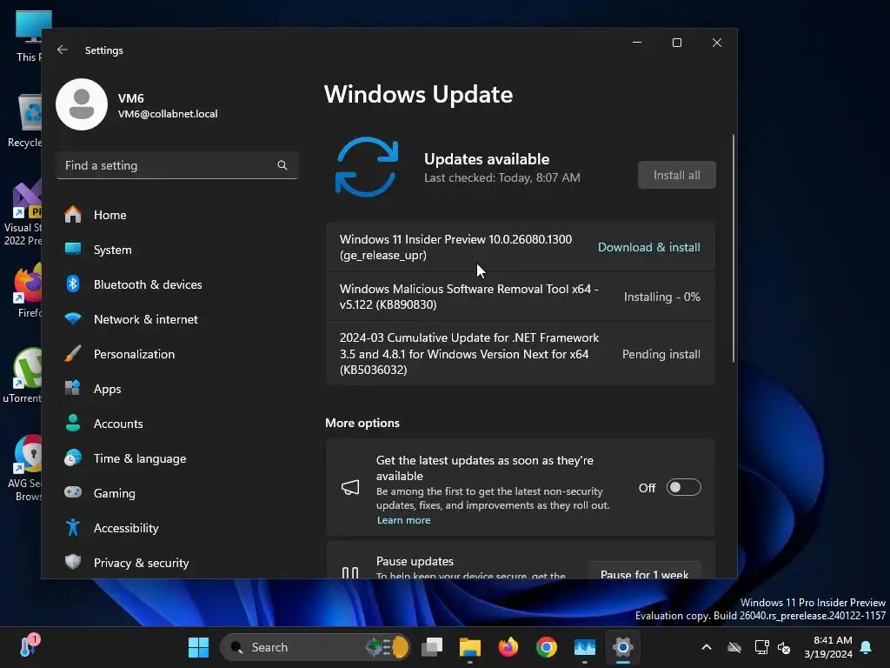Click into the Find a setting field
The image size is (890, 668).
click(177, 165)
